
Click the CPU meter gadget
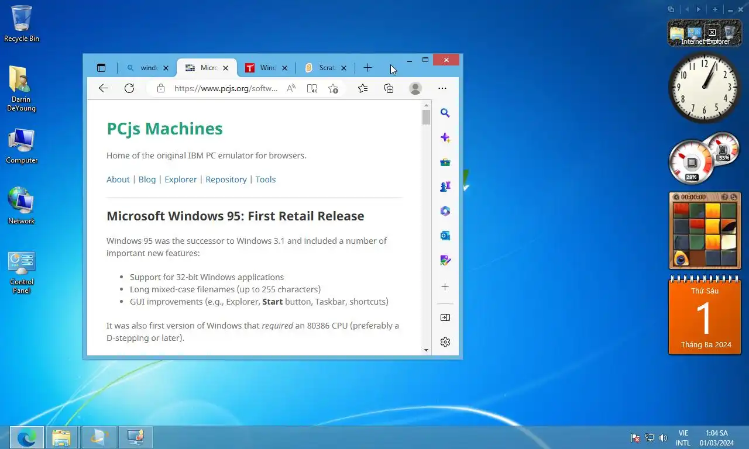[x=692, y=162]
